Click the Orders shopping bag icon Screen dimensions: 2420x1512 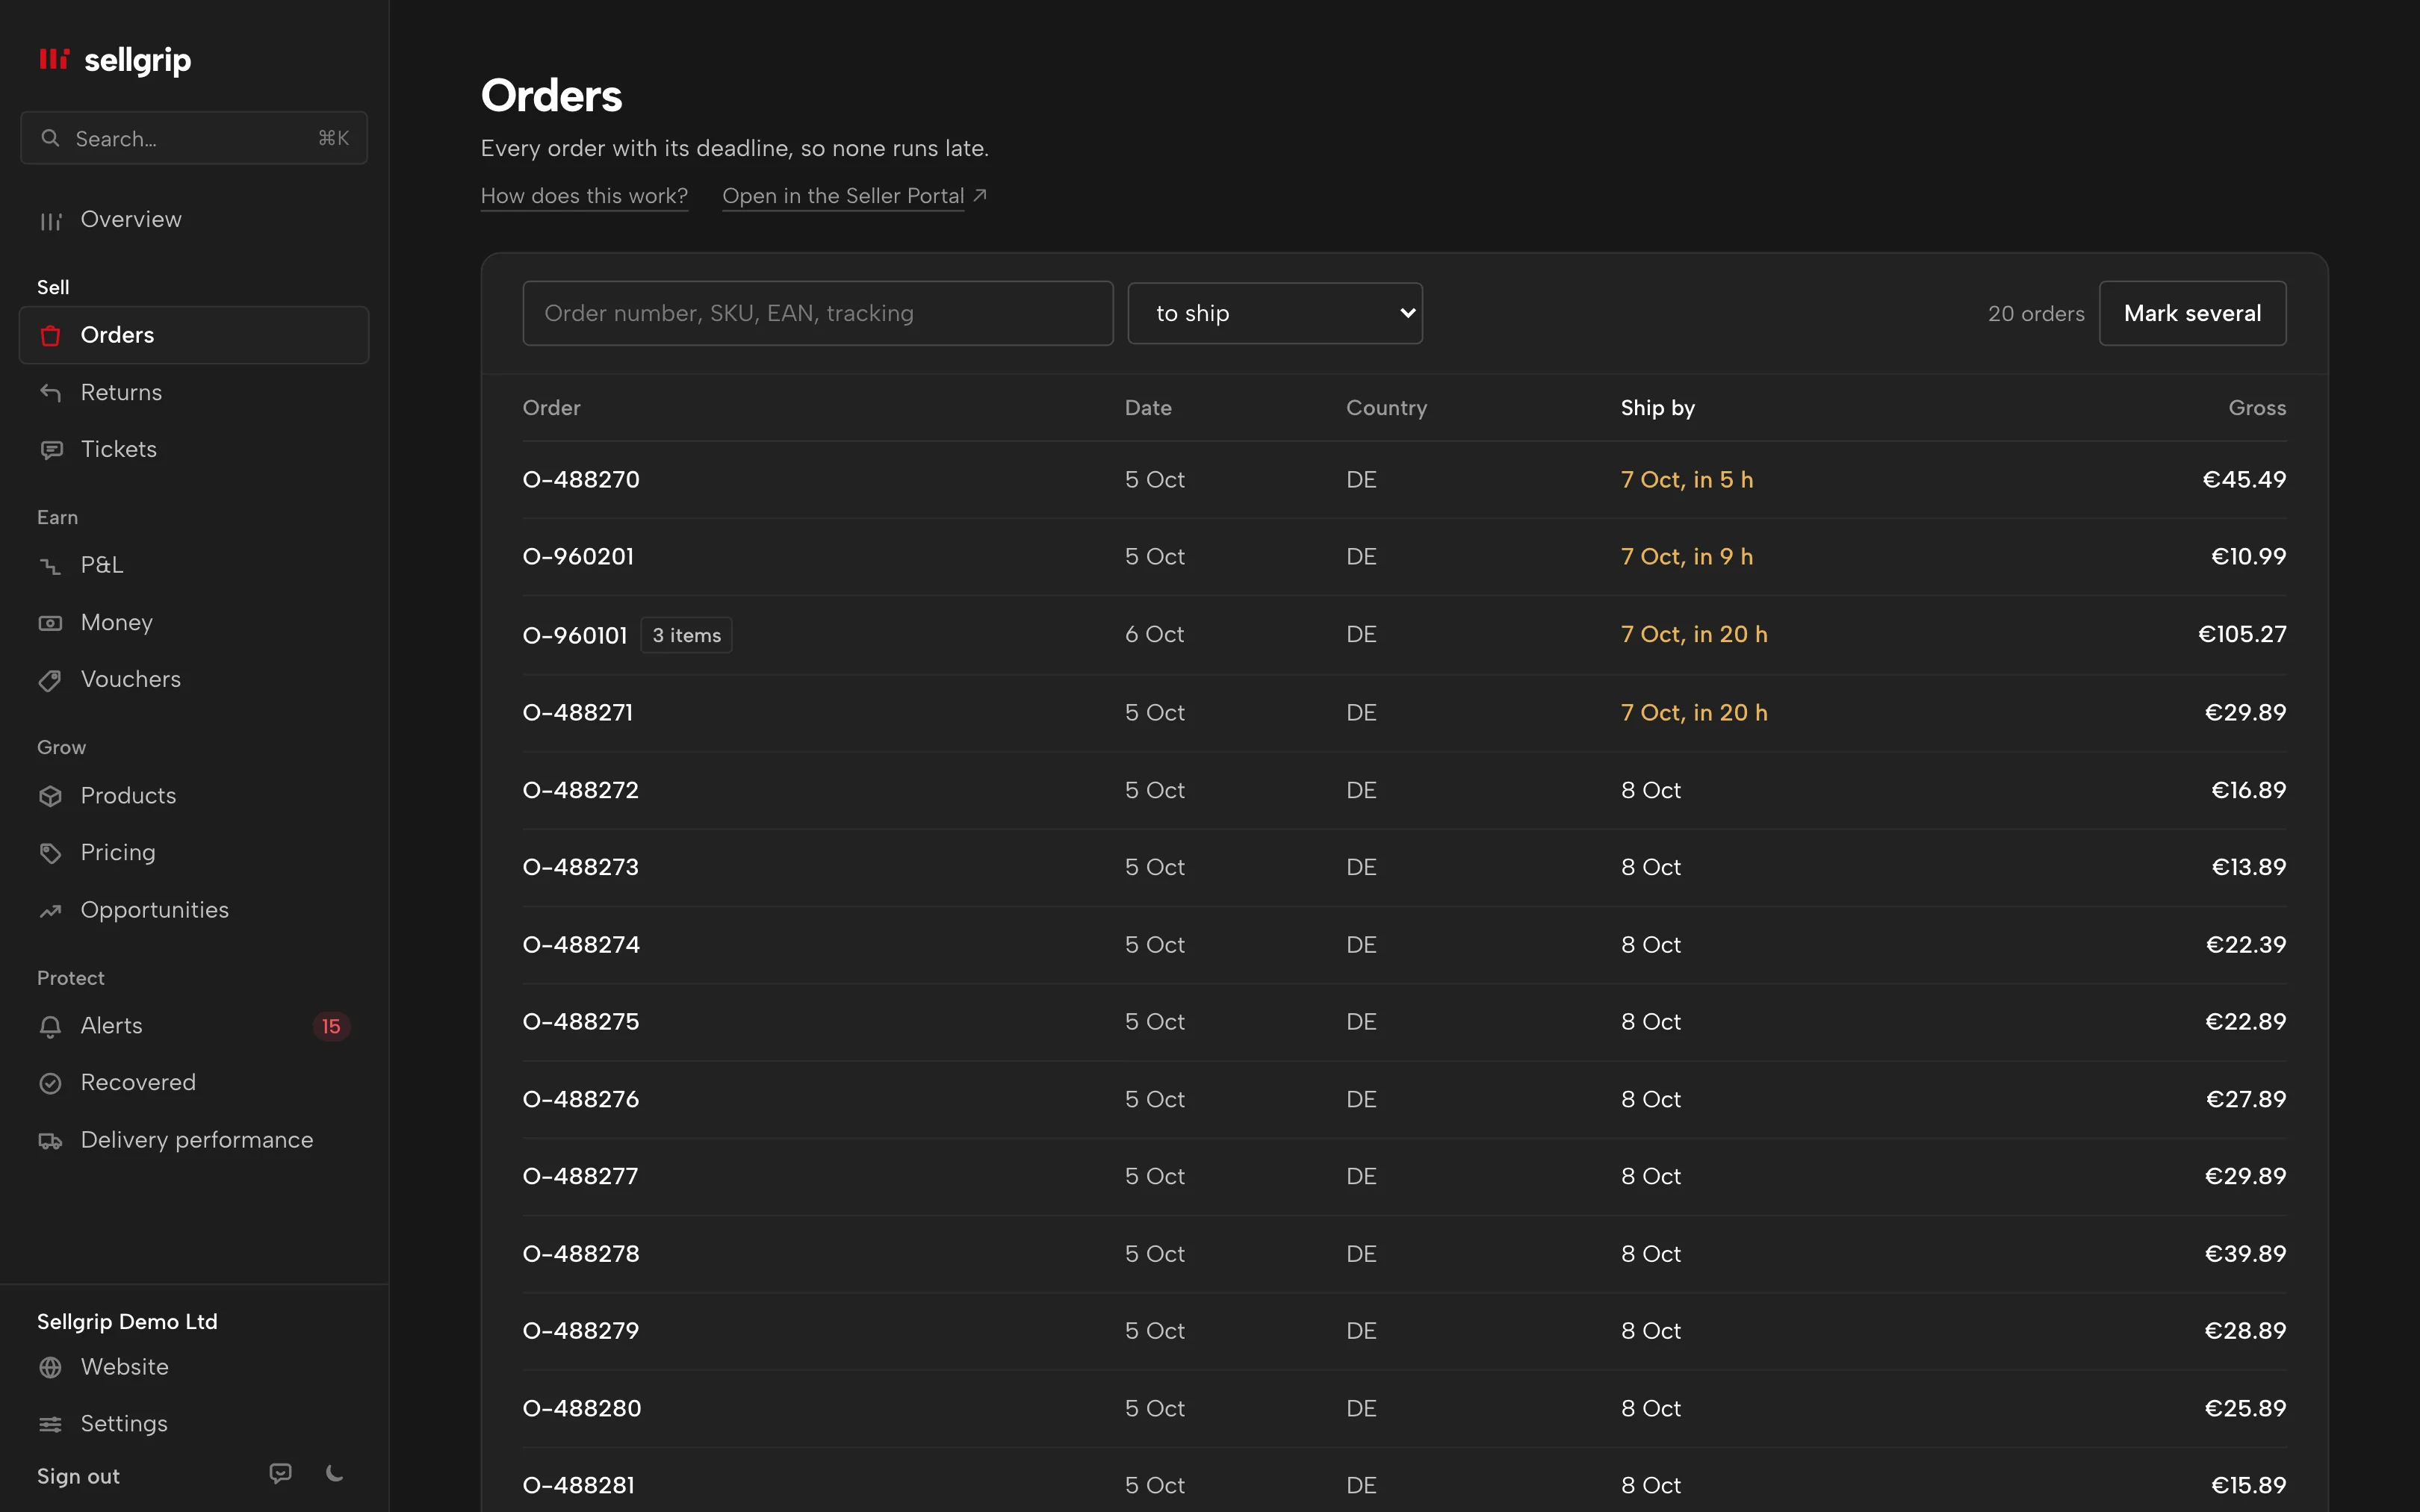(x=50, y=335)
